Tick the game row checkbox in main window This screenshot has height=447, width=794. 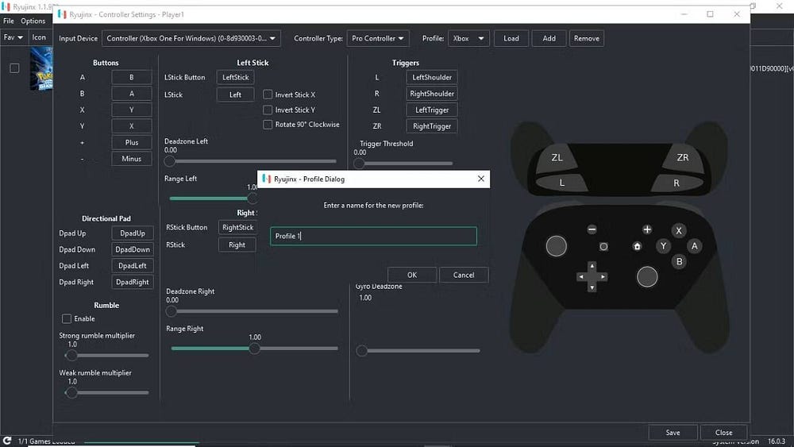coord(14,67)
